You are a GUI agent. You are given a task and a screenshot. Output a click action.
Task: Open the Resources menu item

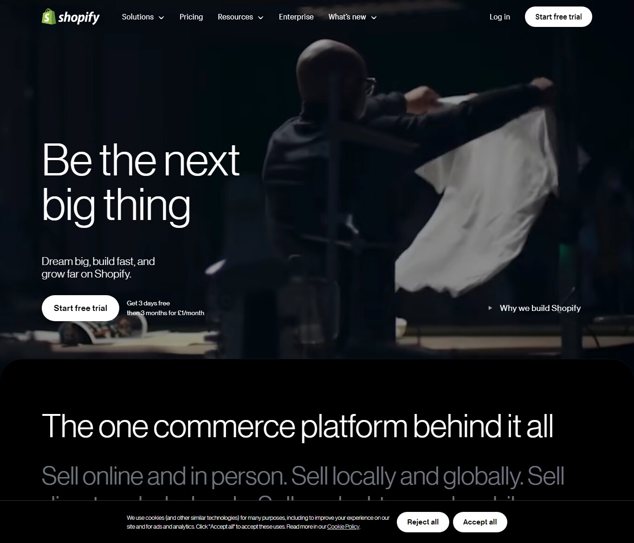coord(235,17)
